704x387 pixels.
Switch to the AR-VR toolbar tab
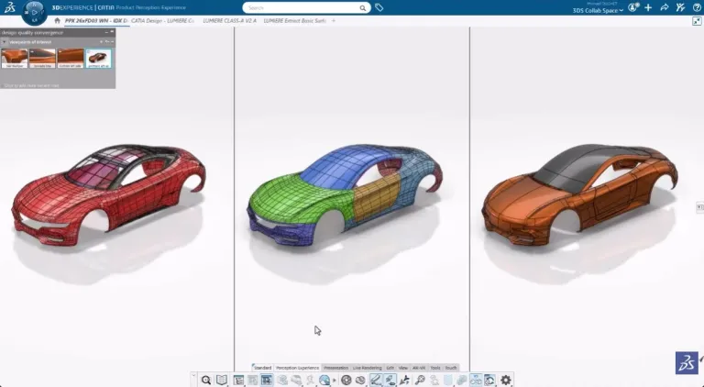pyautogui.click(x=419, y=368)
